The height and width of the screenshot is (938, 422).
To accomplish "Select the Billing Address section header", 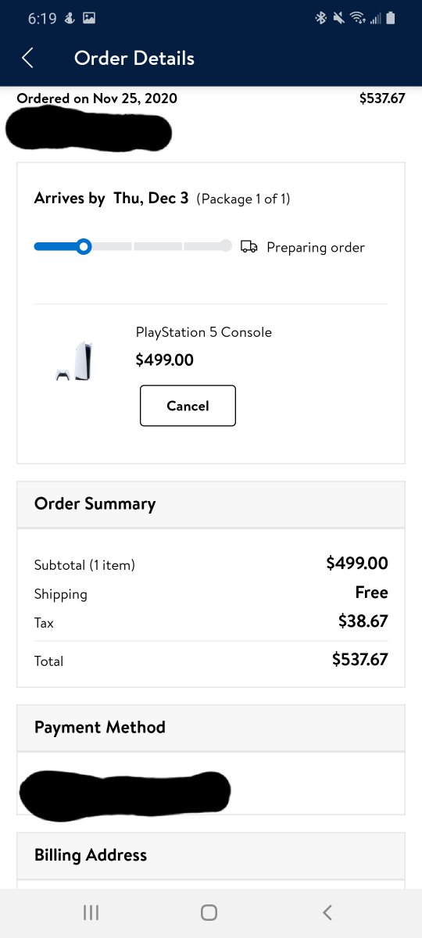I will click(211, 855).
